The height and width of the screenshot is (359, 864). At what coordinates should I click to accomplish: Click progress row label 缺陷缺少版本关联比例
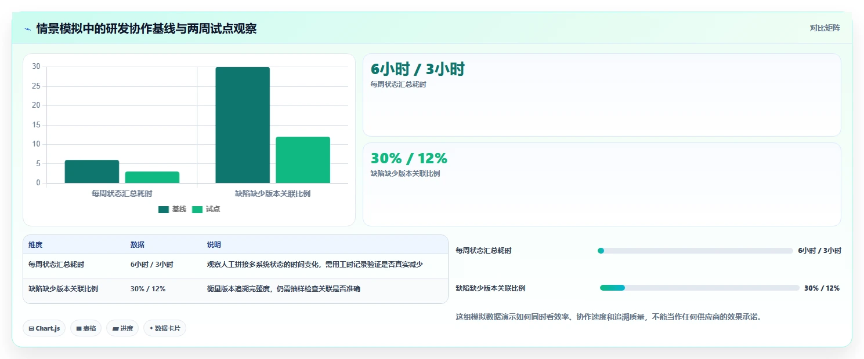click(x=491, y=288)
